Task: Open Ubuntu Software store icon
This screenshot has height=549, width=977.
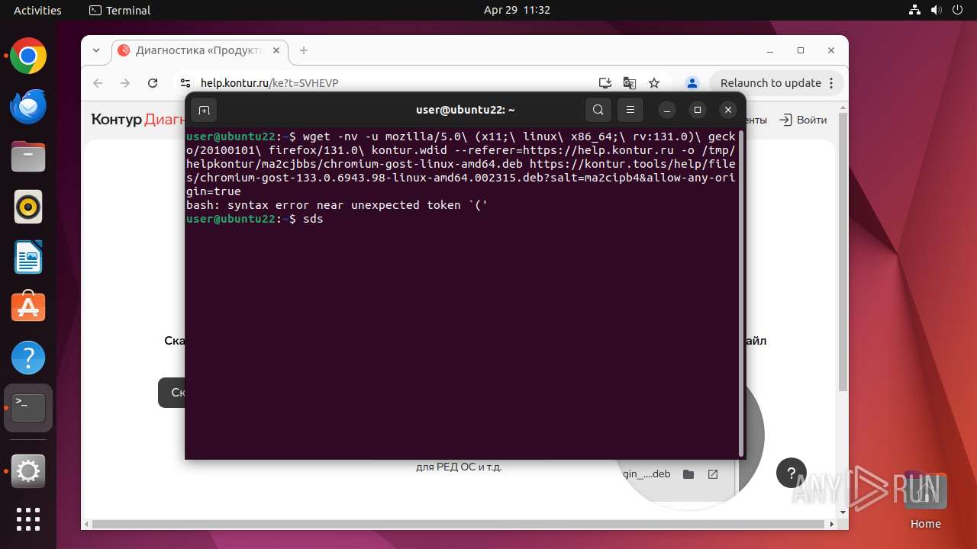Action: click(x=28, y=307)
